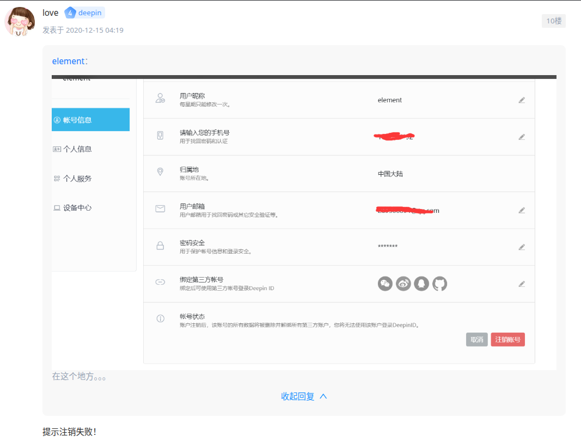
Task: Click the 在这个地方。。。 quoted text
Action: click(78, 377)
